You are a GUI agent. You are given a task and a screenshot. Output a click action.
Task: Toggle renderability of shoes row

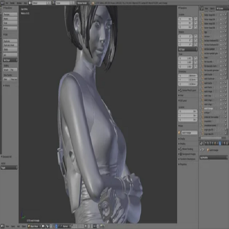[x=226, y=58]
